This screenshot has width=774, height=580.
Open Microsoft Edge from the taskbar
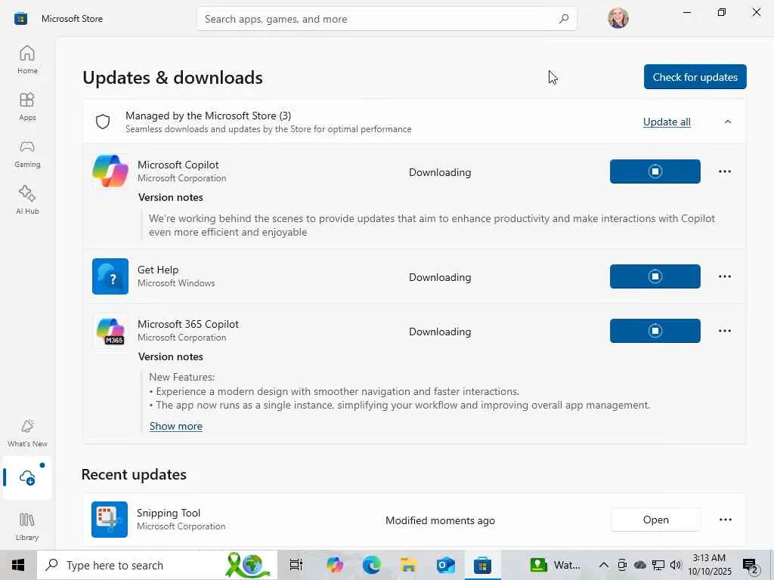[x=372, y=565]
